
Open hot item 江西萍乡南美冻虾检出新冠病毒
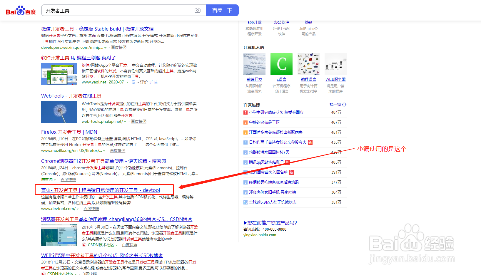point(276,132)
